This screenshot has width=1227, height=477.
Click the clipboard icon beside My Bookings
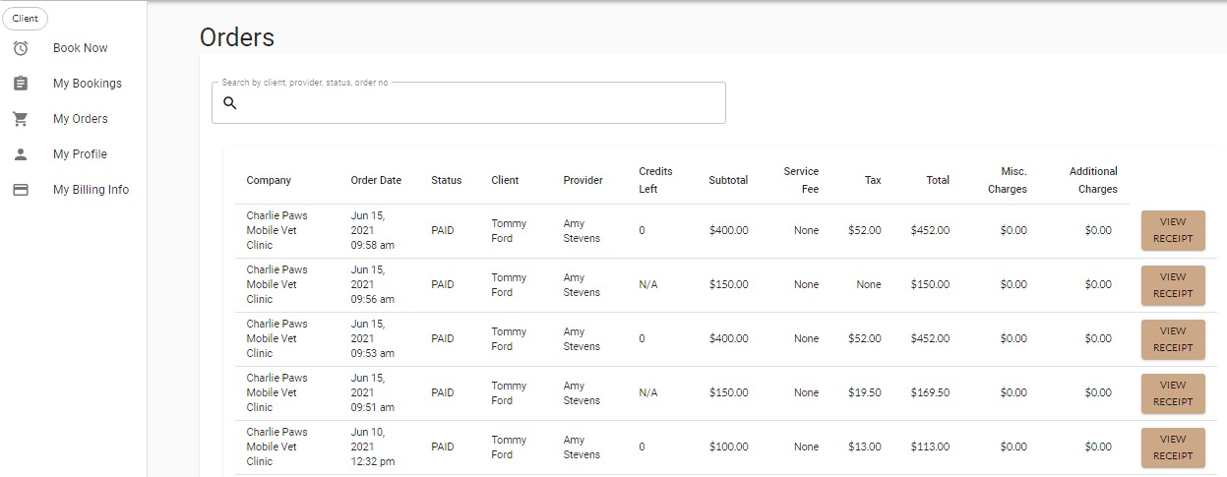21,84
